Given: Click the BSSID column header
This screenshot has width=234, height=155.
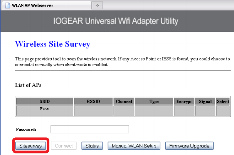Looking at the screenshot, I should (93, 102).
